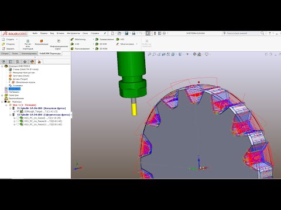
Task: Expand the Geometries tree node
Action: pyautogui.click(x=2, y=95)
